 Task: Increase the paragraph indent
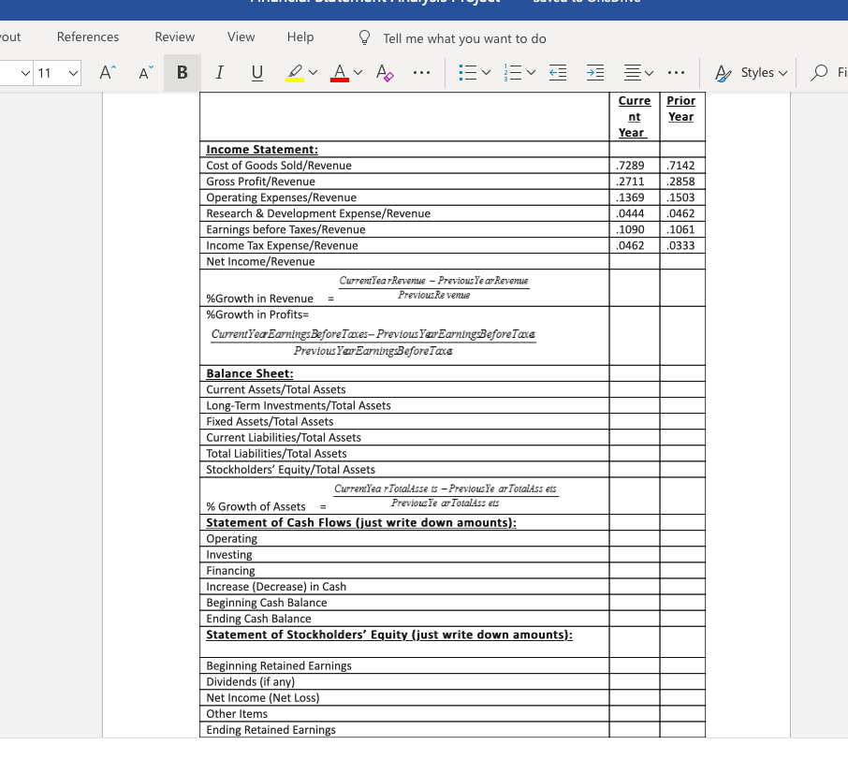[595, 72]
